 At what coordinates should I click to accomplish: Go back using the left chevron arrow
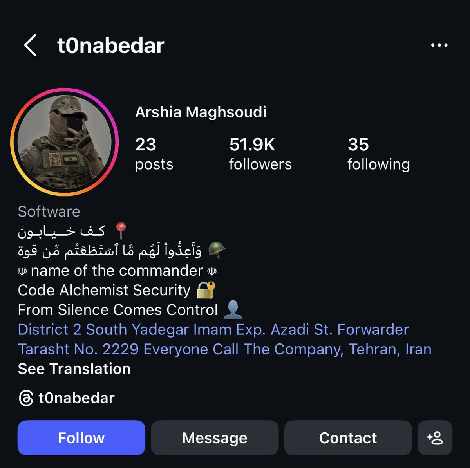(x=30, y=45)
